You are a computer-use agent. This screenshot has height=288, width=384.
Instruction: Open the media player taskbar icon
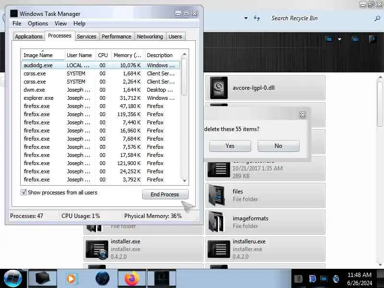point(72,278)
